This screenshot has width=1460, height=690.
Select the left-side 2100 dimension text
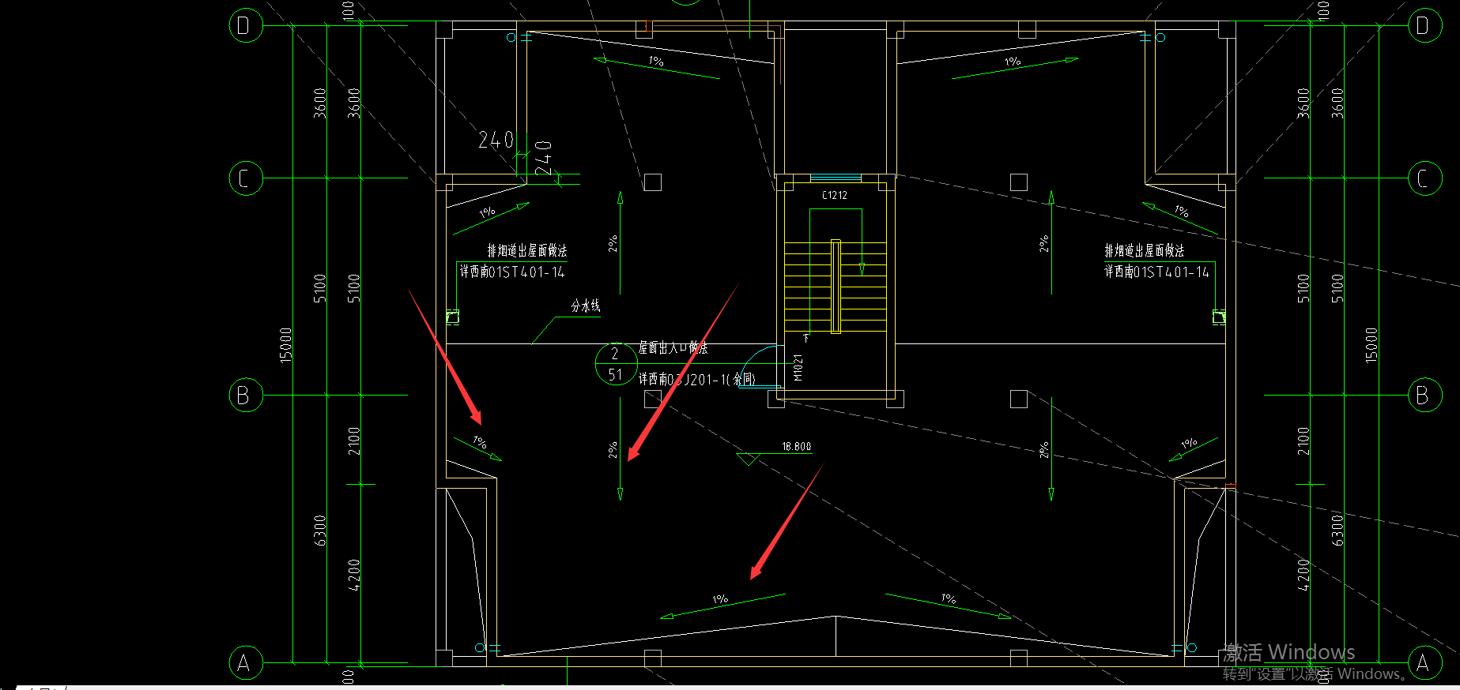(x=354, y=441)
